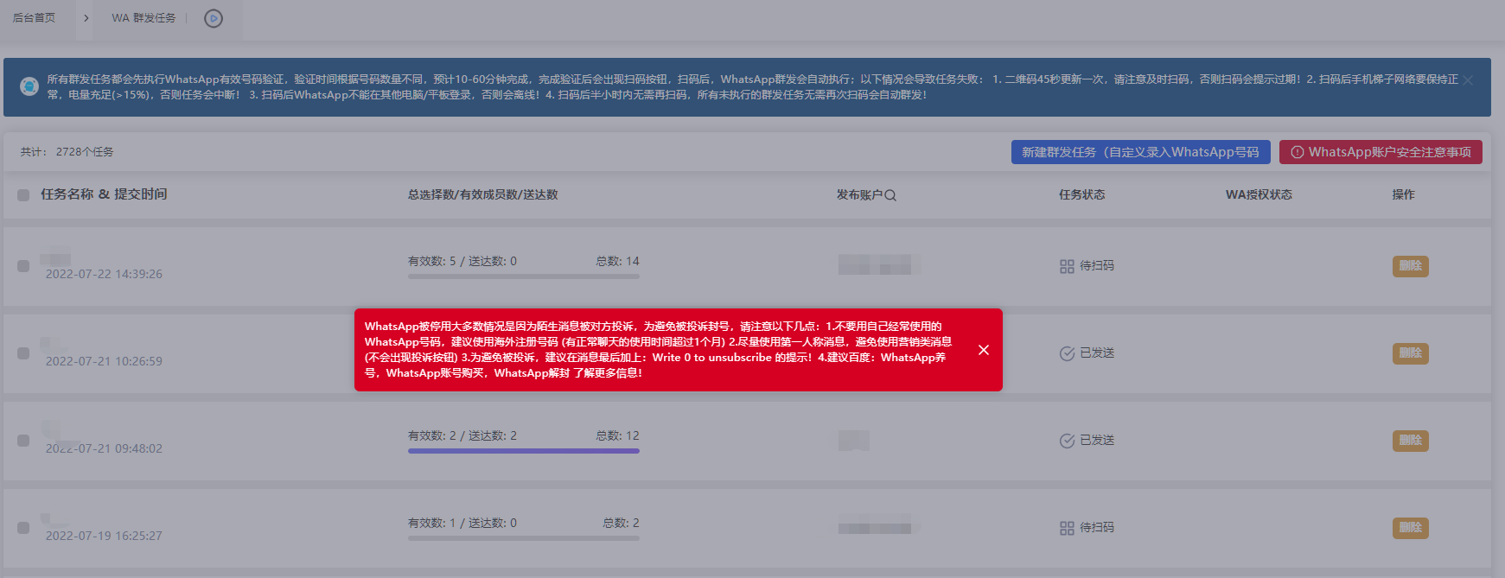The image size is (1505, 578).
Task: Go to 后台首页 in breadcrumb
Action: (x=35, y=18)
